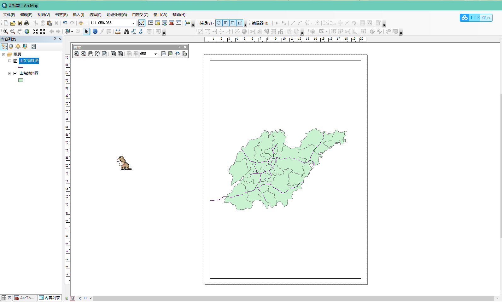Open the 捕捉(S) snapping dropdown menu
Viewport: 502px width, 302px height.
207,23
